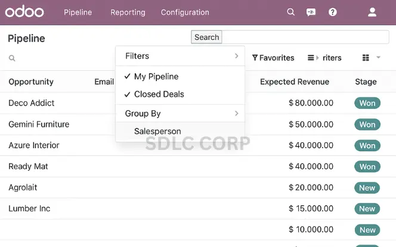Click the New badge in the $ 10.000.00 row
This screenshot has height=247, width=396.
(x=367, y=230)
